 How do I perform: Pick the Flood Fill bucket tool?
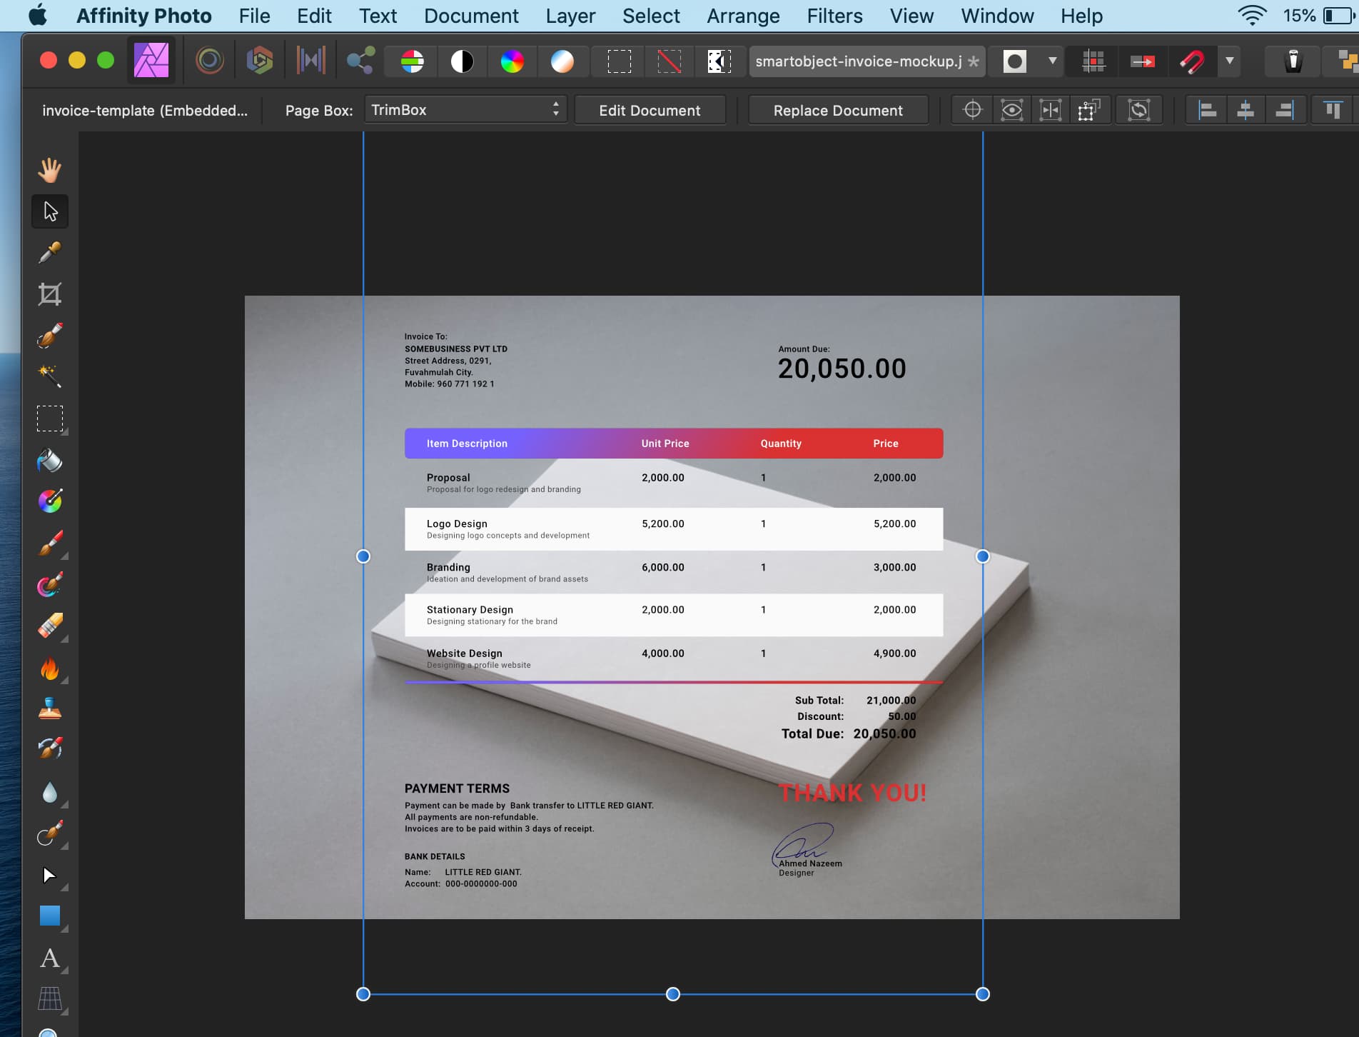point(49,461)
